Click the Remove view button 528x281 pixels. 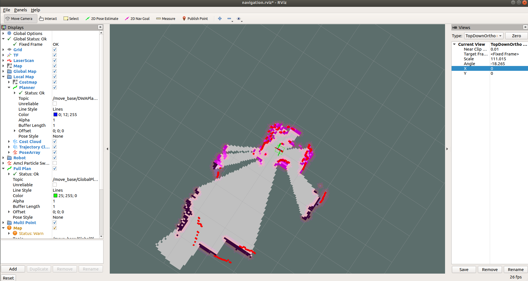[490, 269]
